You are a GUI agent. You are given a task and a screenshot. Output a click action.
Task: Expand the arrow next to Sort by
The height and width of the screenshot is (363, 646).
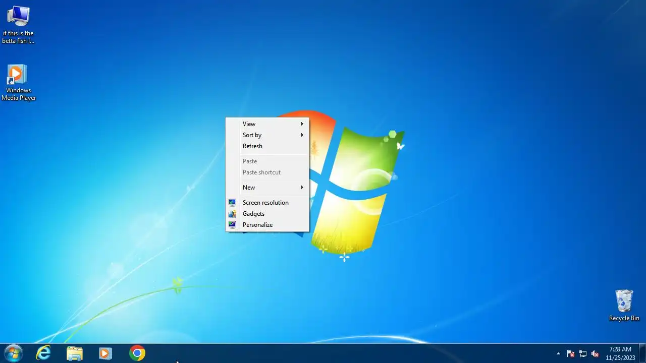click(302, 135)
